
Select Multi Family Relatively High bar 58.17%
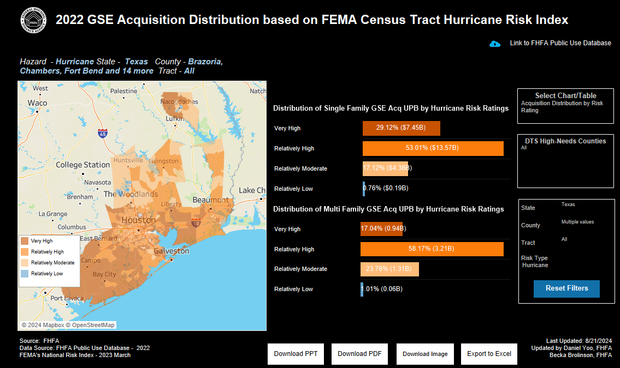[432, 249]
